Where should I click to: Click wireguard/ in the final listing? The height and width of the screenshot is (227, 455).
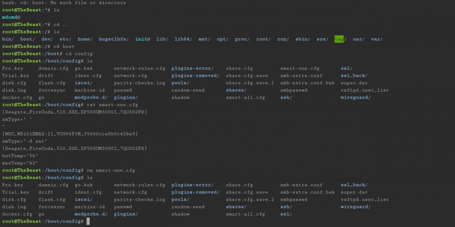pos(356,207)
